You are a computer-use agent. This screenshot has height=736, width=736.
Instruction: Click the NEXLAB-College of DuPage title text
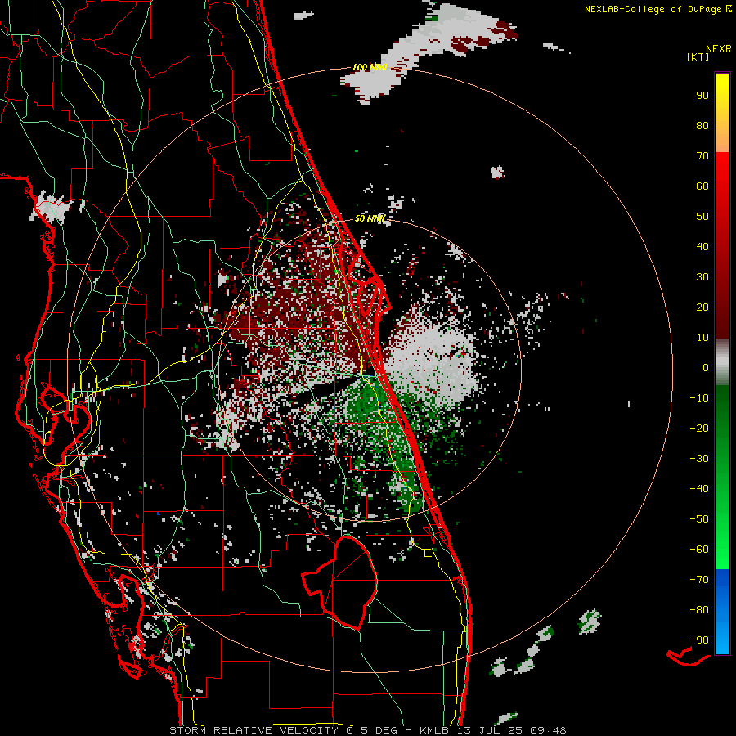click(x=653, y=9)
